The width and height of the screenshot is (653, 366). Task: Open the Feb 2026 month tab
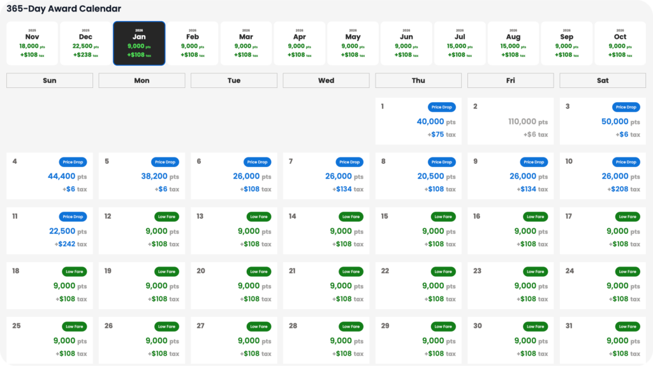pyautogui.click(x=193, y=43)
